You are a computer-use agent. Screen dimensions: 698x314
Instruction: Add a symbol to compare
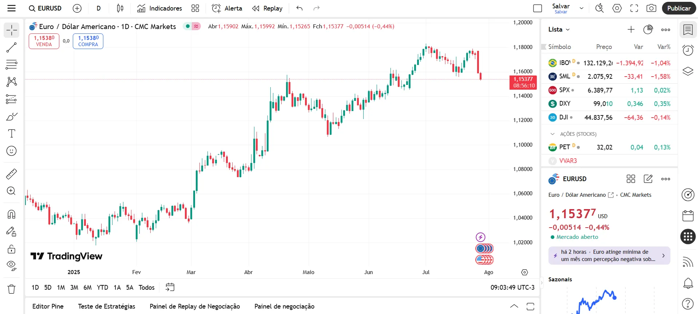(77, 8)
